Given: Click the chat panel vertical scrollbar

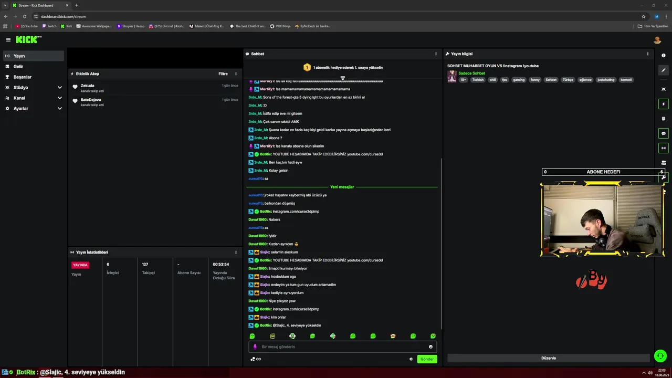Looking at the screenshot, I should click(442, 244).
